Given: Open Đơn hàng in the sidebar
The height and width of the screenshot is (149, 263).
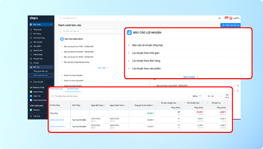Looking at the screenshot, I should (37, 34).
